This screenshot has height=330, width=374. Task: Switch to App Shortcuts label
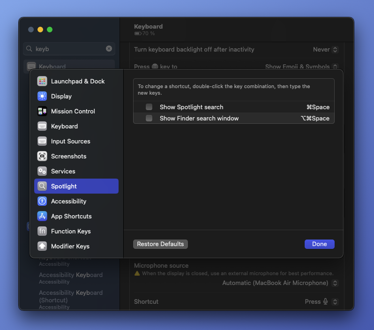[x=71, y=217]
